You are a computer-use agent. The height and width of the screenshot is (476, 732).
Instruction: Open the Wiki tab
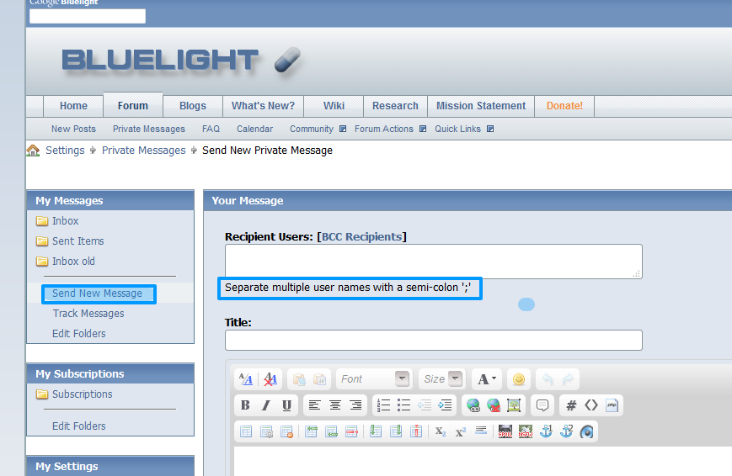click(334, 106)
